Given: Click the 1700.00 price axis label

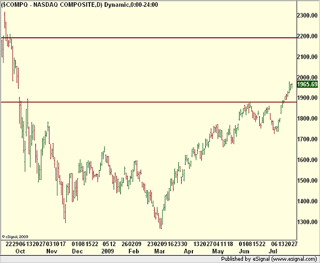Looking at the screenshot, I should click(x=308, y=139).
